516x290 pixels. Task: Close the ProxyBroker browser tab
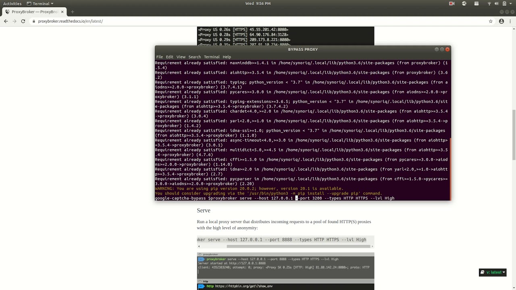[62, 12]
